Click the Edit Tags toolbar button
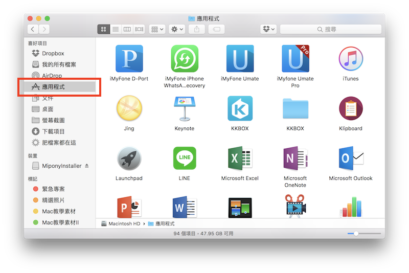Viewport: 409px width, 273px height. (x=216, y=29)
